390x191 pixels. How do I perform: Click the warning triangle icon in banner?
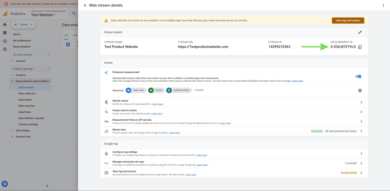click(106, 21)
